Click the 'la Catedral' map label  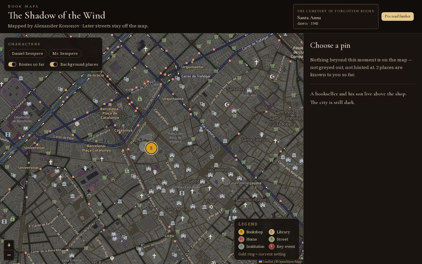coord(218,170)
